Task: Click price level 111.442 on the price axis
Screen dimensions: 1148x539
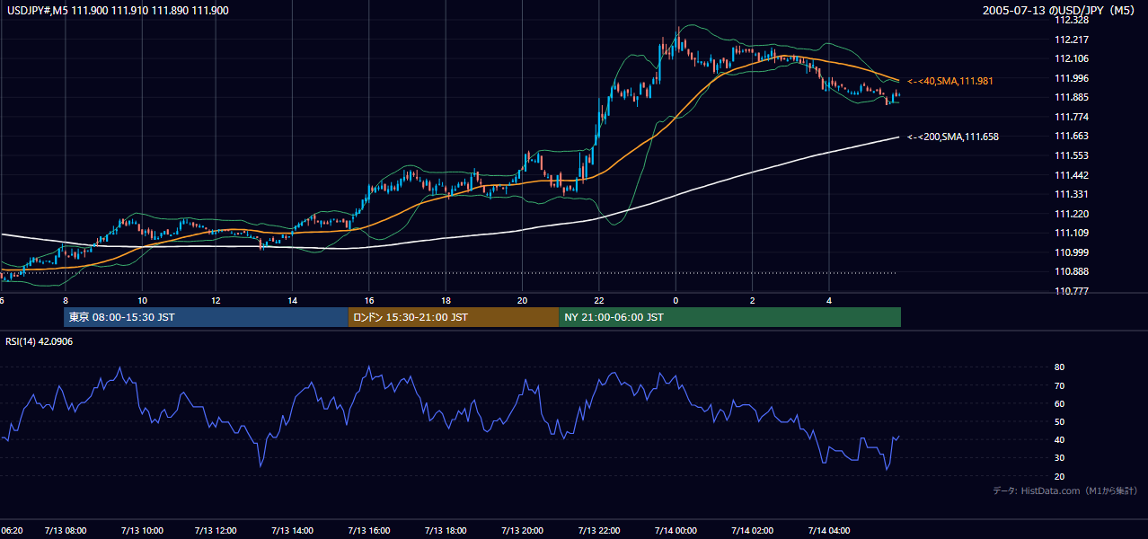Action: pyautogui.click(x=1072, y=175)
